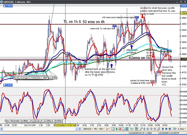187x135 pixels.
Task: Click the chart with green pointer icon
Action: 123,129
